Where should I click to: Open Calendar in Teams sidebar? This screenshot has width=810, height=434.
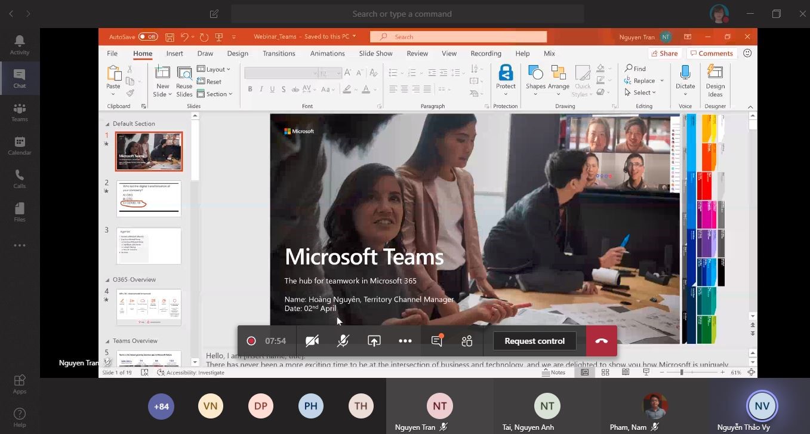pyautogui.click(x=20, y=145)
